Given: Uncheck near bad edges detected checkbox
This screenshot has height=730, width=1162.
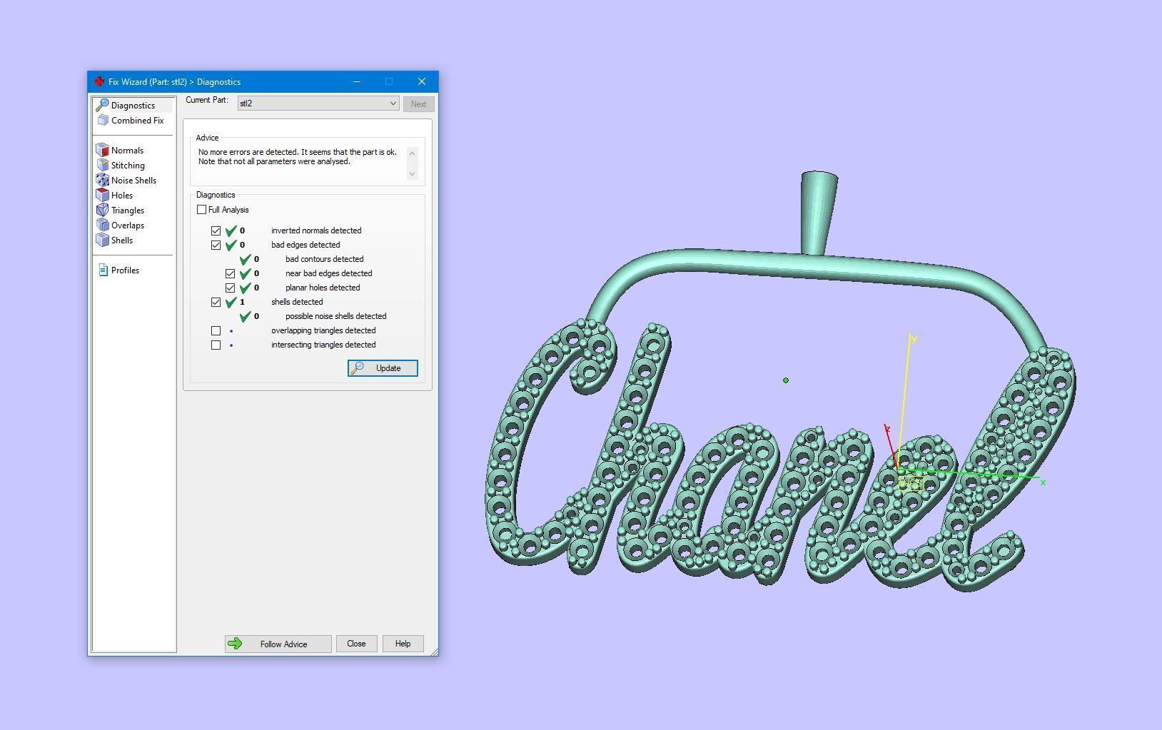Looking at the screenshot, I should click(231, 274).
